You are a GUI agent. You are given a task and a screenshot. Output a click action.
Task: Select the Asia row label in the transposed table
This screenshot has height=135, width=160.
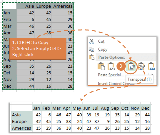tap(22, 115)
